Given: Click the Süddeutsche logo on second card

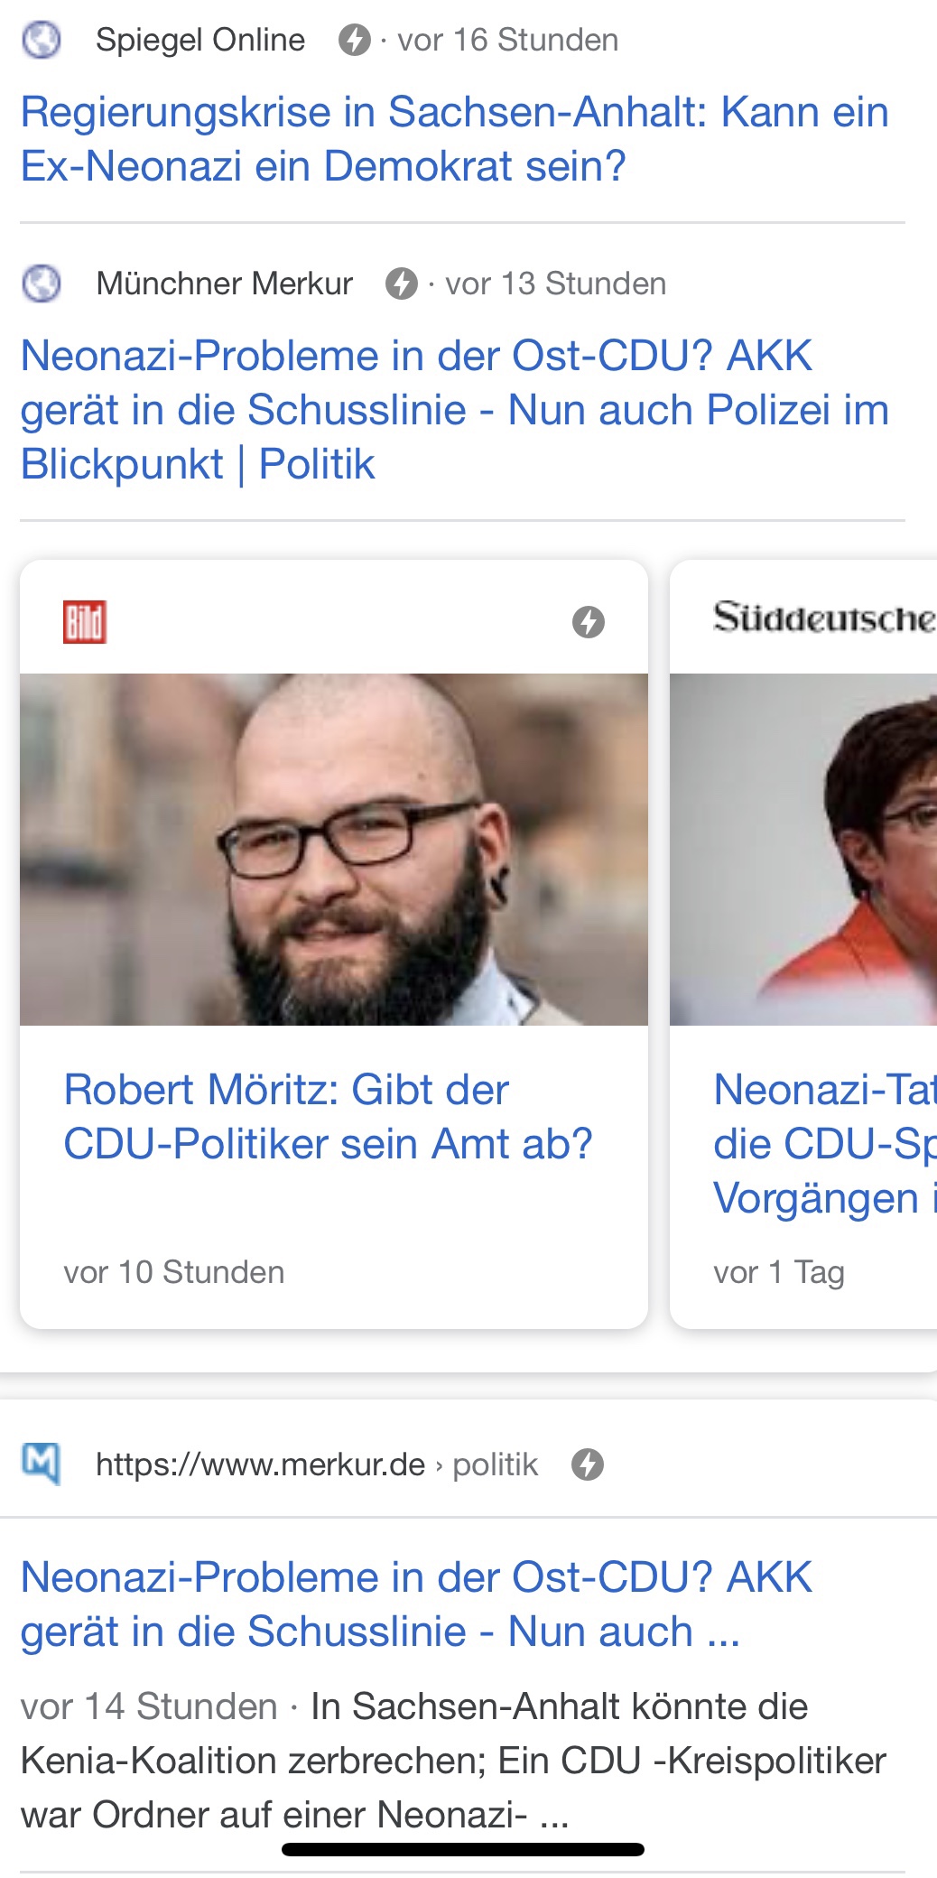Looking at the screenshot, I should [x=823, y=618].
